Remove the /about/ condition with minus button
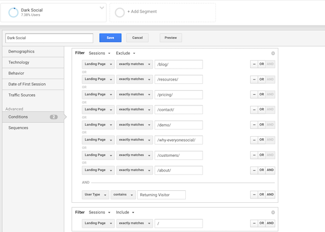This screenshot has height=232, width=325. click(x=254, y=170)
